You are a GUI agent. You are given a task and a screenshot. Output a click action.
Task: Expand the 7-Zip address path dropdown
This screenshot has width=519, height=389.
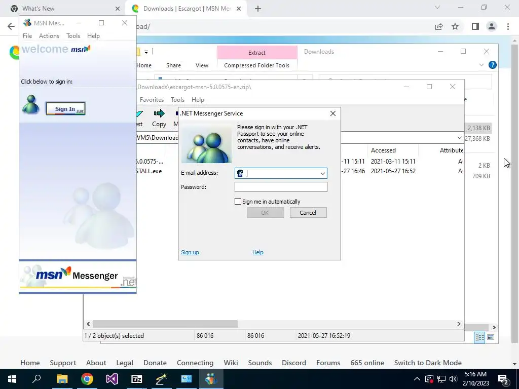pyautogui.click(x=459, y=138)
